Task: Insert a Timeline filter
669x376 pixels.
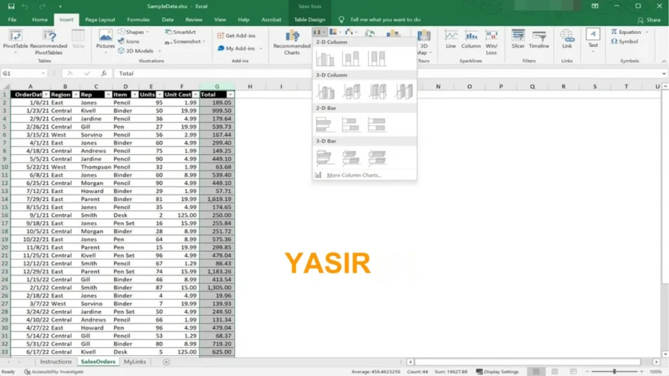Action: (x=539, y=39)
